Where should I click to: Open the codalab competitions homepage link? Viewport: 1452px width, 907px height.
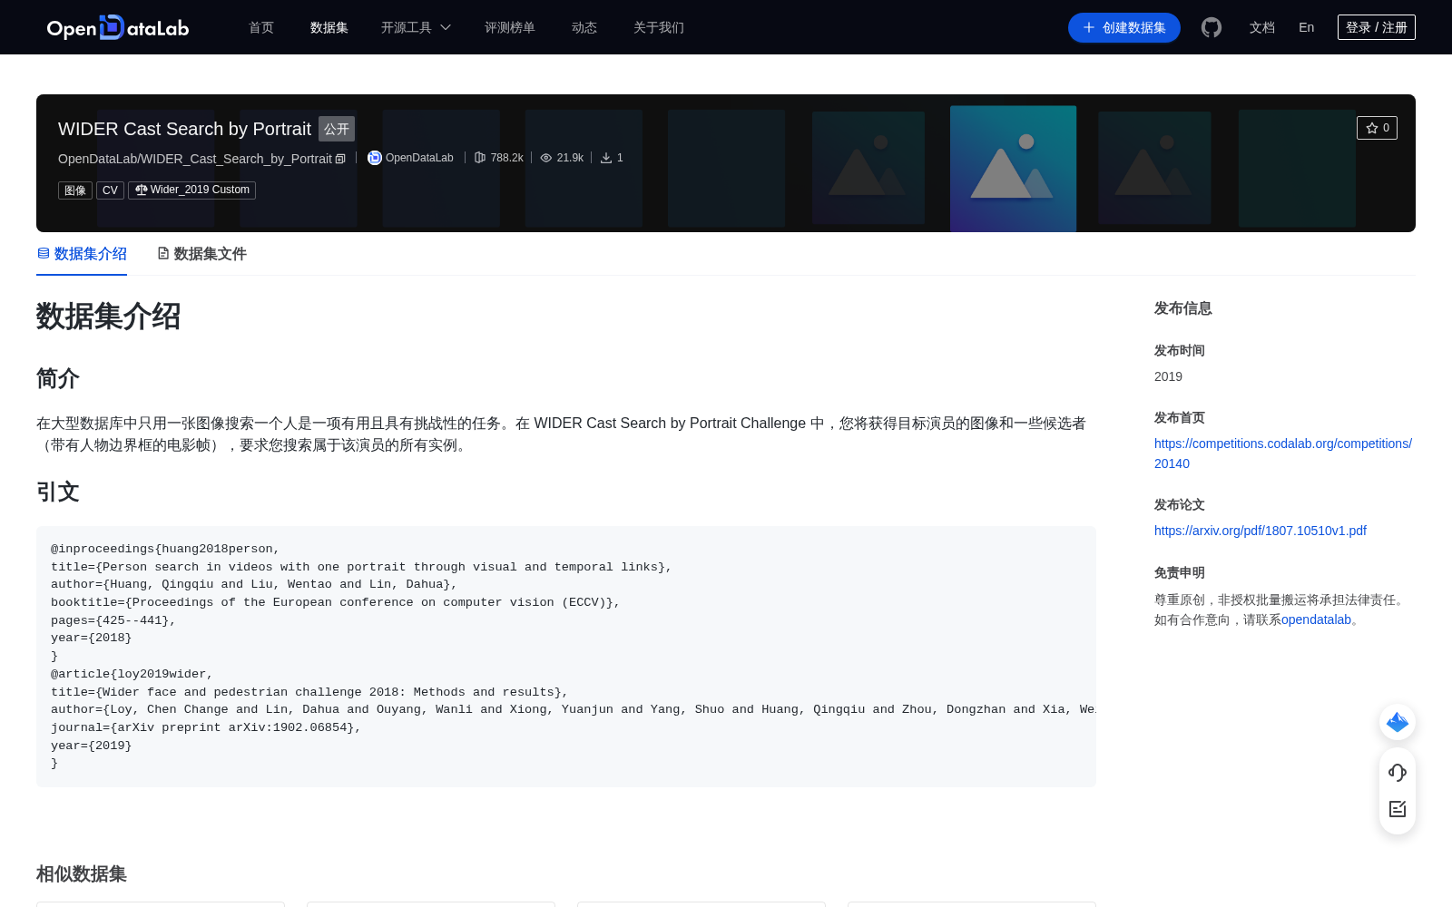1283,453
